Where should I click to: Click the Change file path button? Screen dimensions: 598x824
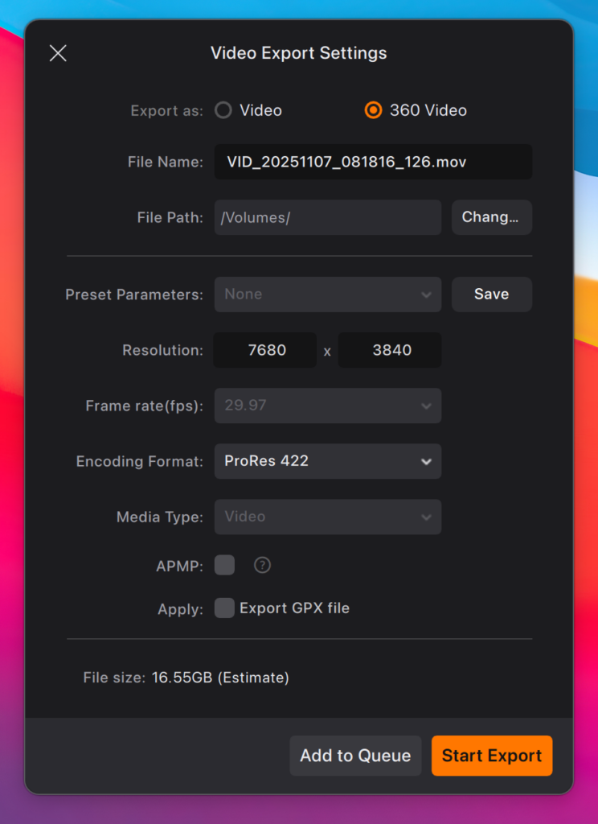[x=491, y=217]
